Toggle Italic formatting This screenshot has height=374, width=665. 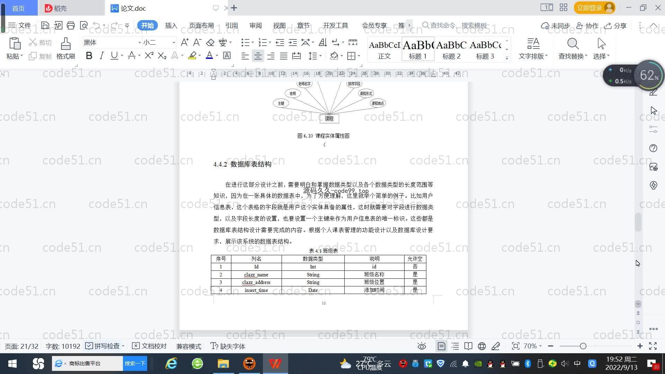(x=101, y=55)
